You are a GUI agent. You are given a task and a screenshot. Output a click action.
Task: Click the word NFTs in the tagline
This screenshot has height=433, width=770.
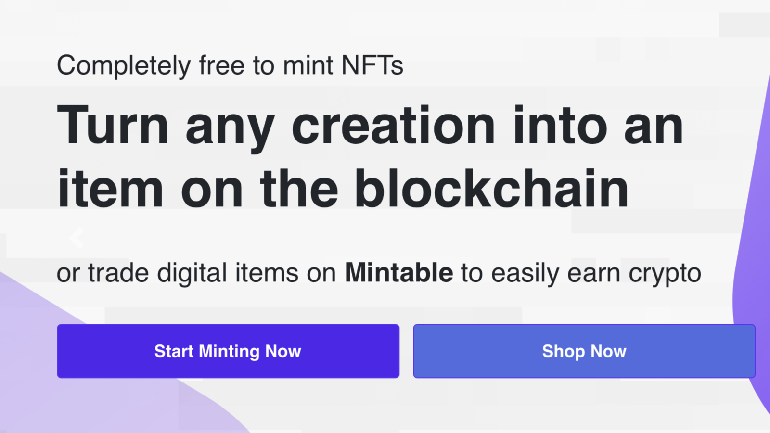(372, 65)
